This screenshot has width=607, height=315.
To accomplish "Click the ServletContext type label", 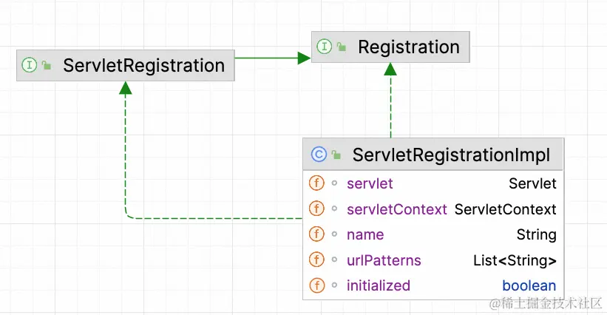I will point(505,209).
